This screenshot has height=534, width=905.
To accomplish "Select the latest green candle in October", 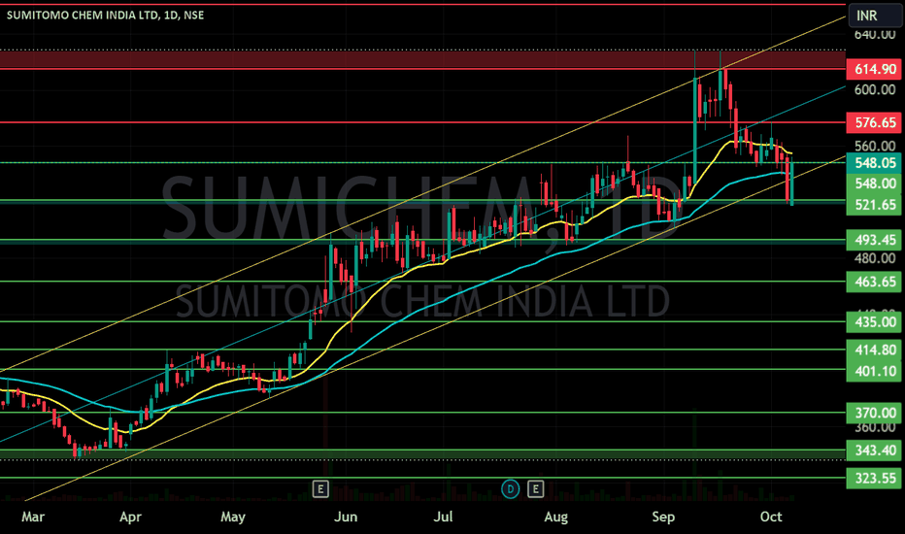I will click(x=792, y=183).
